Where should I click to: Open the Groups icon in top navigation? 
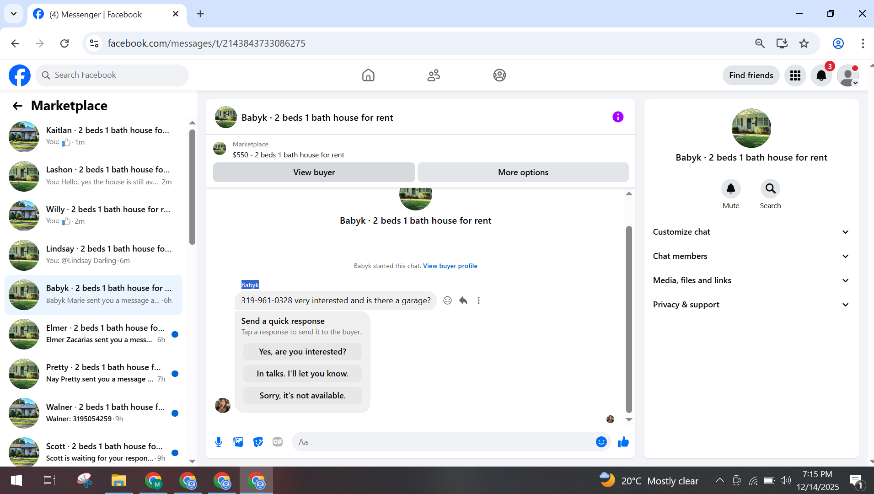tap(499, 75)
